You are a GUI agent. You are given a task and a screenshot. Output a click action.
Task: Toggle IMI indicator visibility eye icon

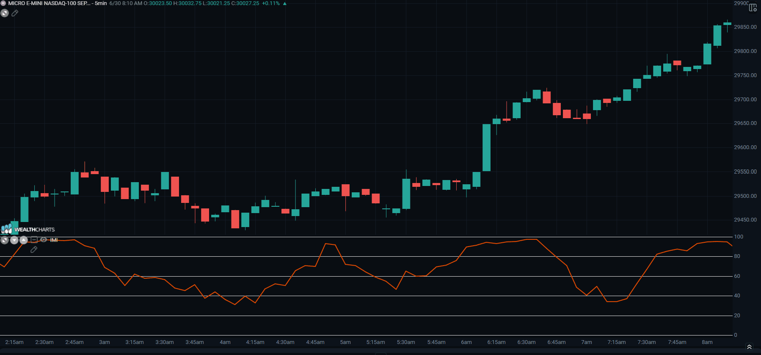(43, 240)
